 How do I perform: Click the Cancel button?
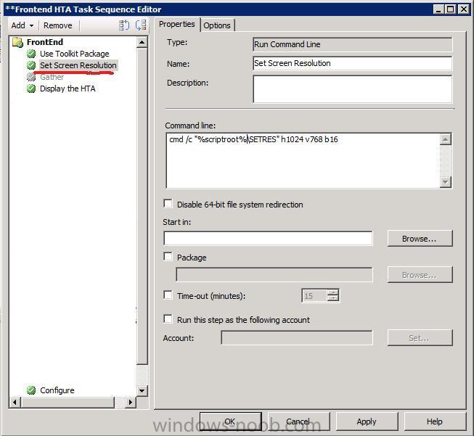(x=298, y=421)
